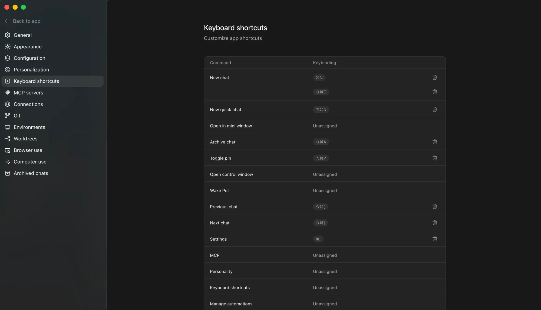Select the Personality command label
541x310 pixels.
(x=221, y=272)
